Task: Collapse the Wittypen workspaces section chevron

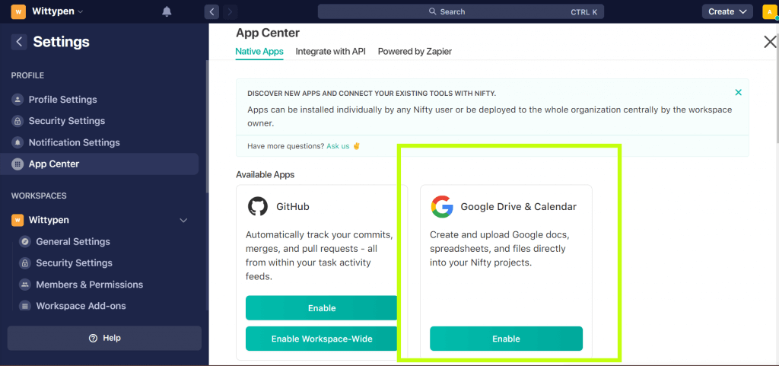Action: [183, 220]
